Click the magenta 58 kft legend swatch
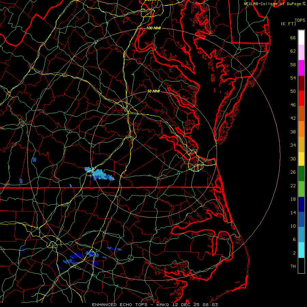This screenshot has width=307, height=307. pyautogui.click(x=301, y=68)
